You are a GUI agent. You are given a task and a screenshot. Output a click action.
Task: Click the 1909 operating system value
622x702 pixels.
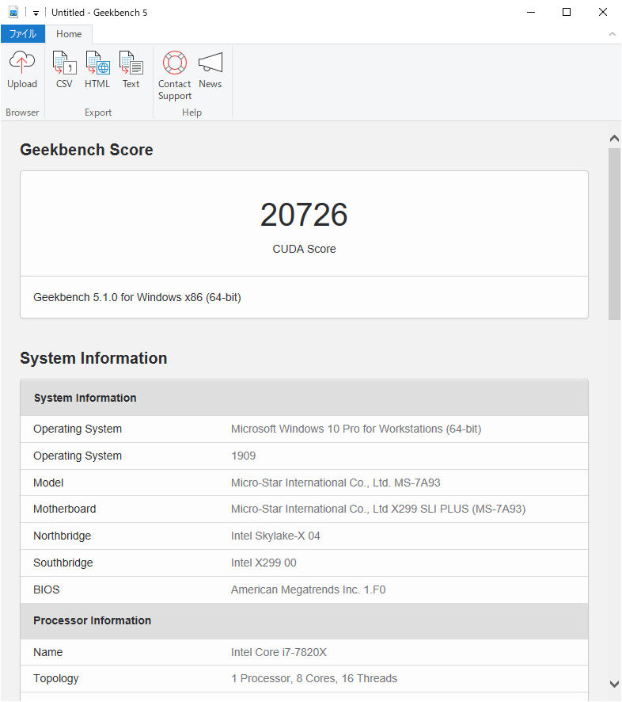click(x=243, y=456)
